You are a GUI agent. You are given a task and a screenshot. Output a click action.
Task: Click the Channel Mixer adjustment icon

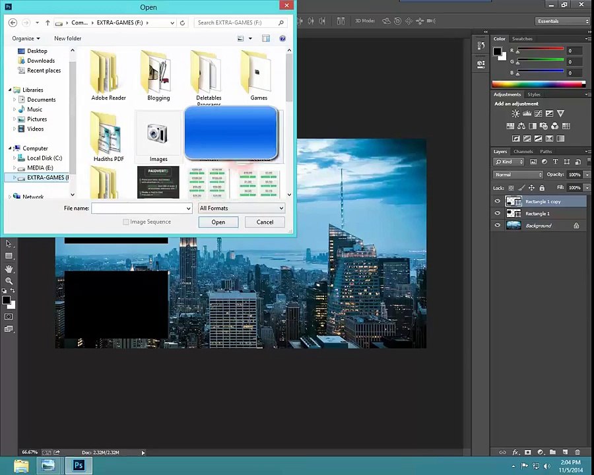point(554,126)
